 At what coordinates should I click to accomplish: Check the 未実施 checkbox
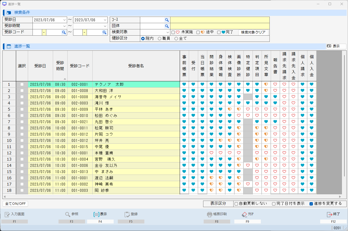tap(173, 32)
